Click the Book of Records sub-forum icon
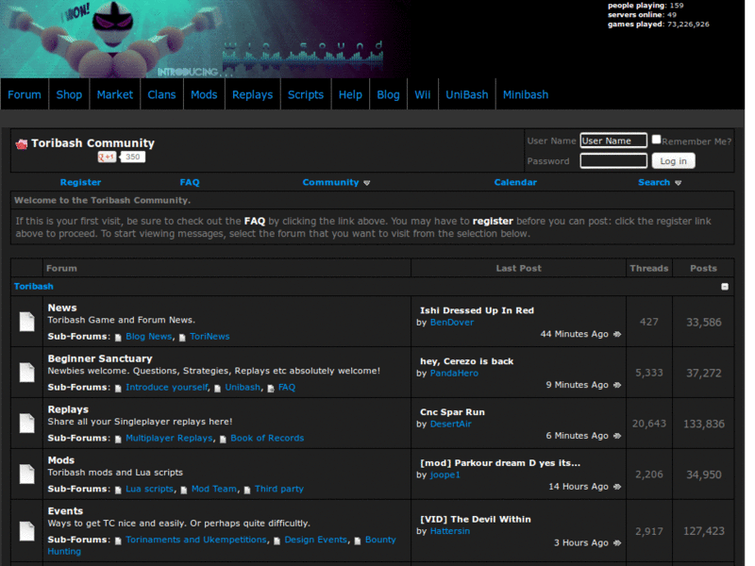Viewport: 755px width, 566px height. [x=223, y=439]
